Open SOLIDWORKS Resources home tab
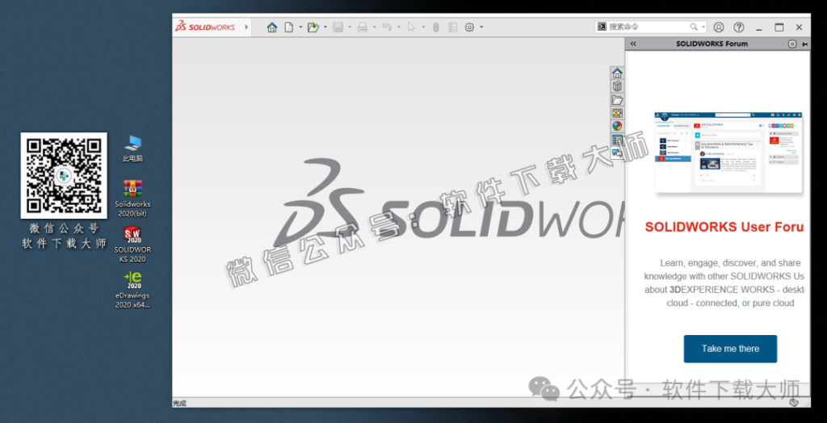The width and height of the screenshot is (827, 423). click(x=617, y=73)
